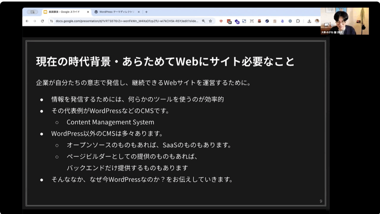This screenshot has height=214, width=380.
Task: Click the speaker webcam thumbnail
Action: (345, 21)
